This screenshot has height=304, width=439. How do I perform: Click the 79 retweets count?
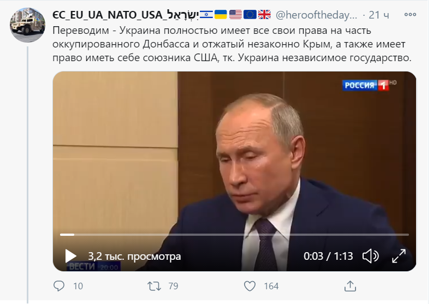173,286
